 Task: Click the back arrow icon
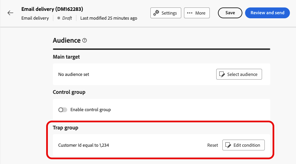pyautogui.click(x=11, y=13)
